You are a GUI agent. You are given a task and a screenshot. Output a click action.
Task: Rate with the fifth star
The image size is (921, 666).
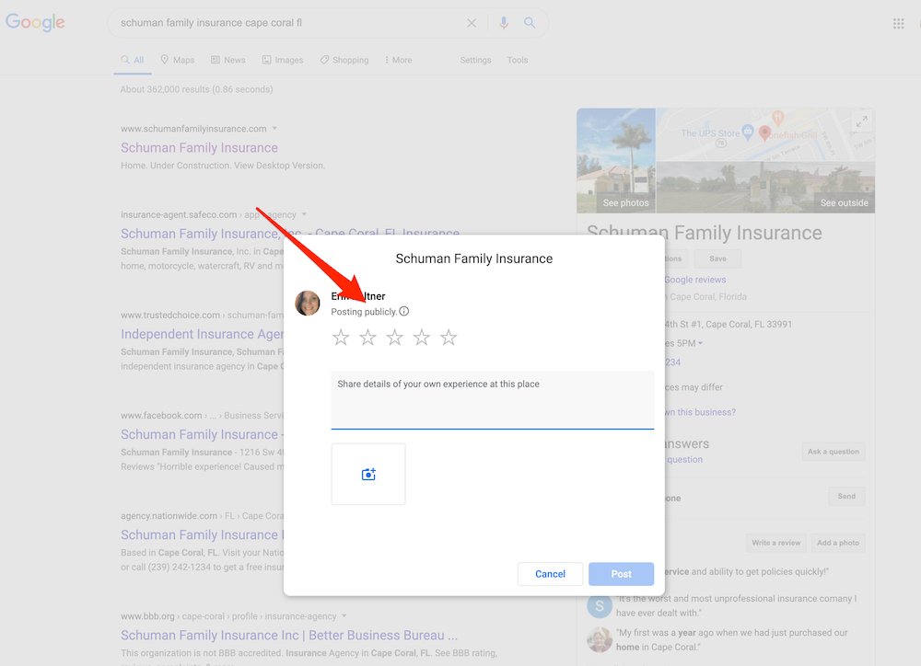449,338
